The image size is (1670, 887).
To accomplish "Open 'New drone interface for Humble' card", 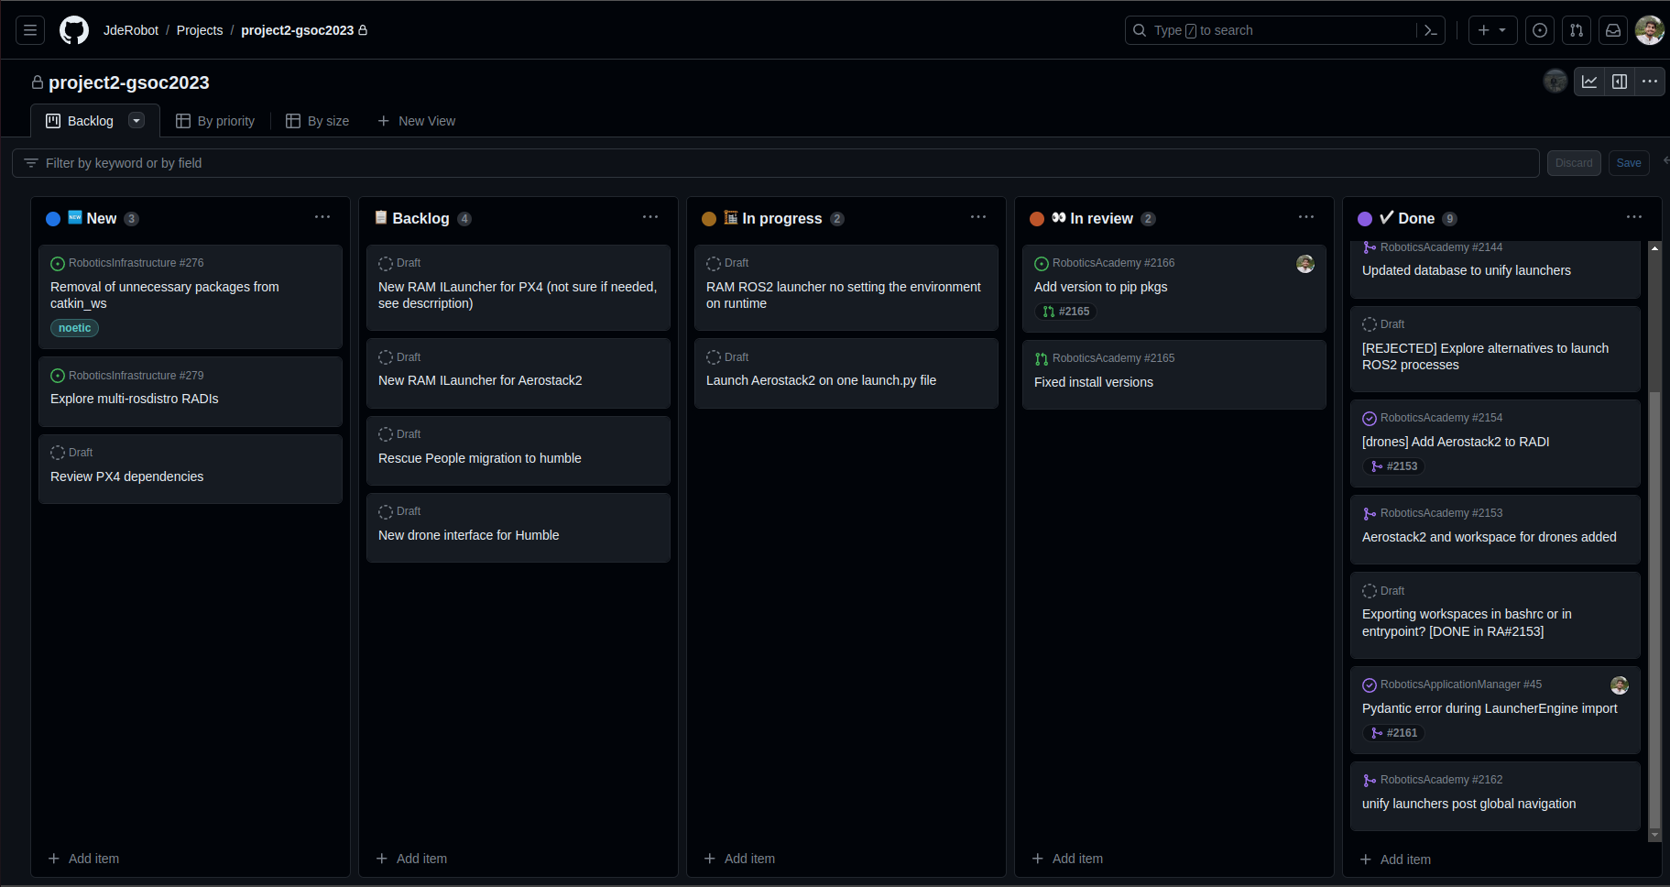I will point(518,528).
